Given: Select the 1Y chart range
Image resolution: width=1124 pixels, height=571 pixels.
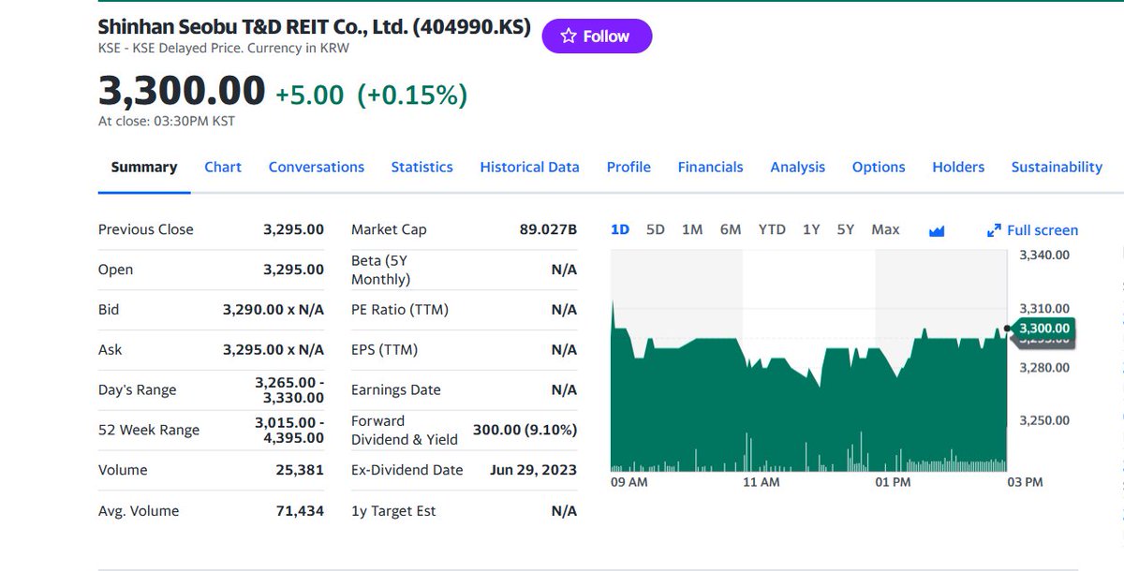Looking at the screenshot, I should click(x=811, y=229).
